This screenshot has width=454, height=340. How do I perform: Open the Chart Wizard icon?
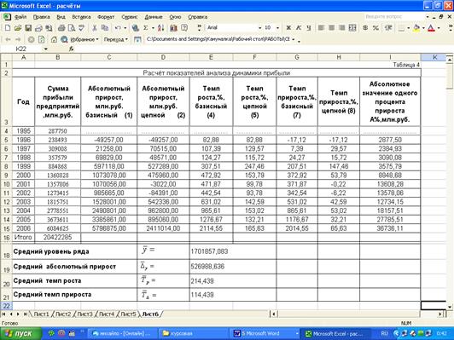pyautogui.click(x=173, y=28)
